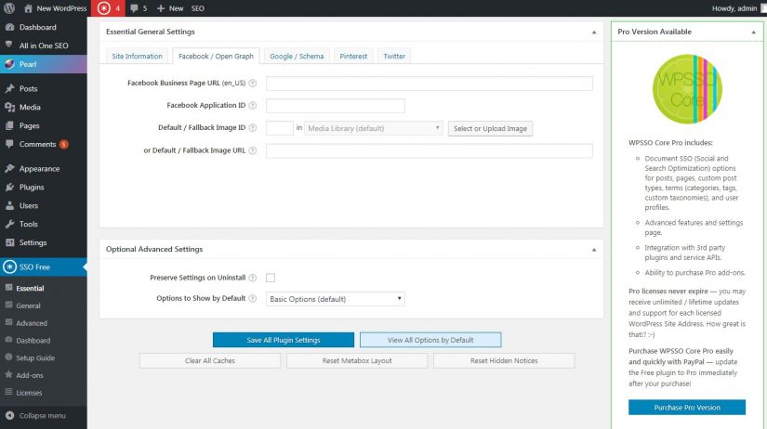
Task: Open the Plugins plug icon
Action: pos(9,188)
